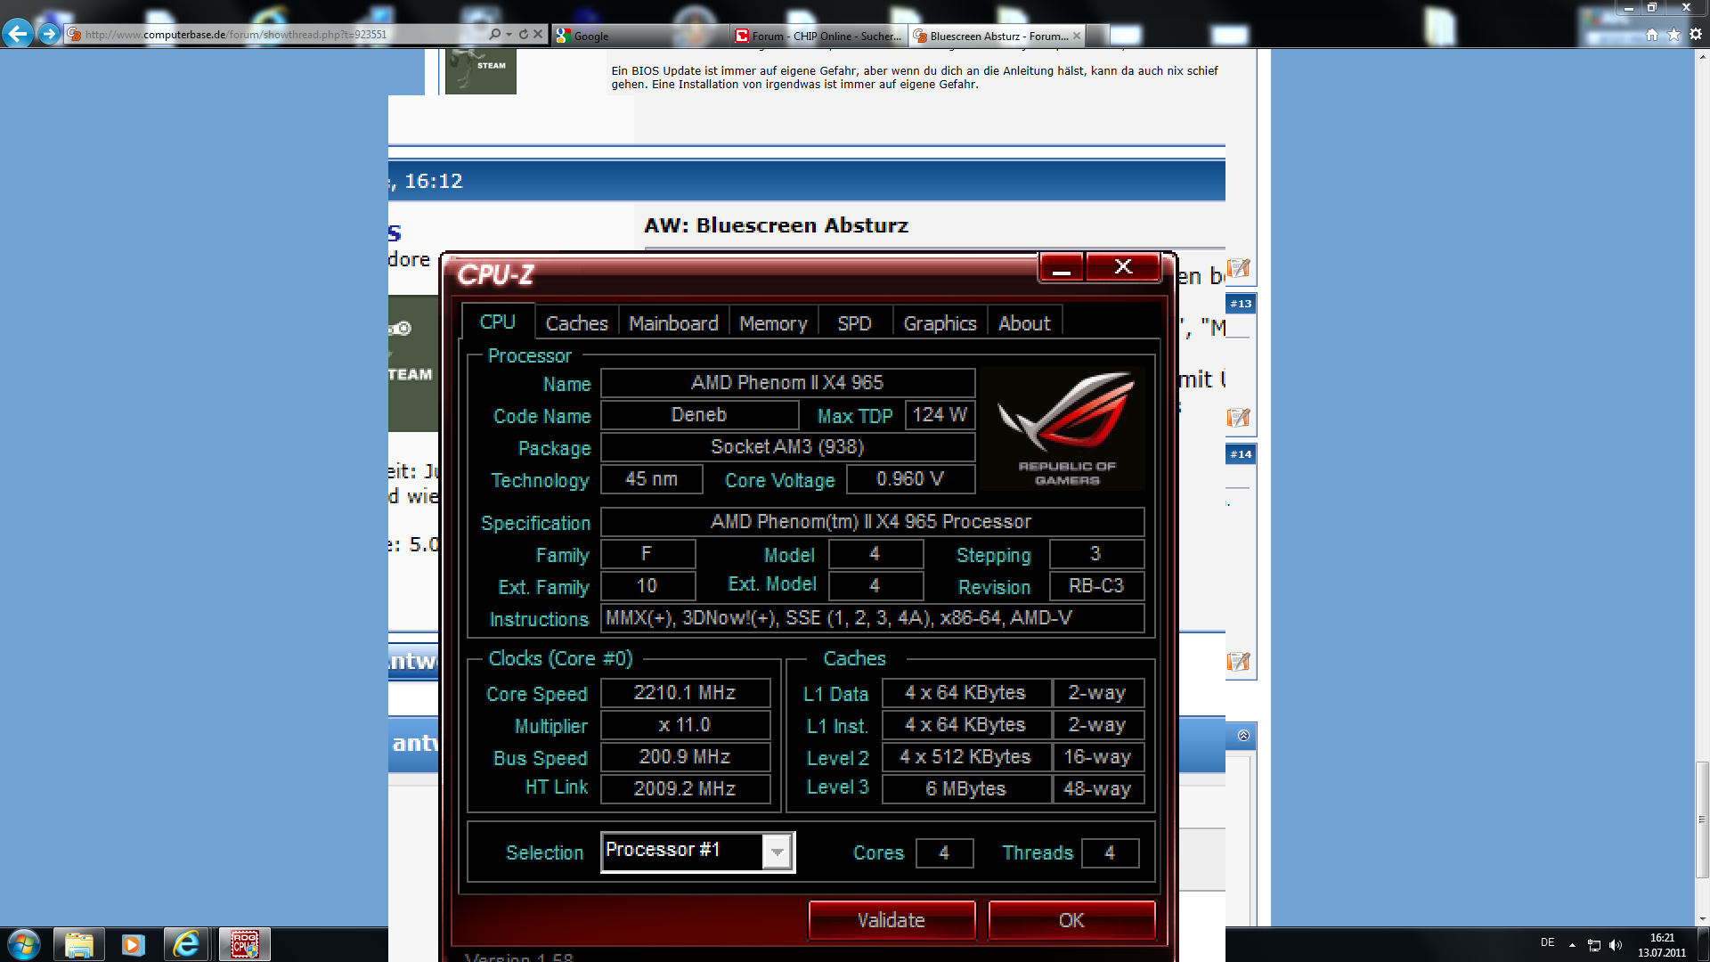Open the network tray icon

(x=1594, y=944)
